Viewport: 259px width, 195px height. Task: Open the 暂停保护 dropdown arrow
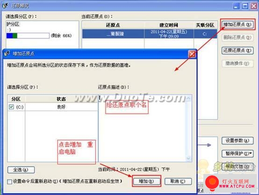pos(251,153)
